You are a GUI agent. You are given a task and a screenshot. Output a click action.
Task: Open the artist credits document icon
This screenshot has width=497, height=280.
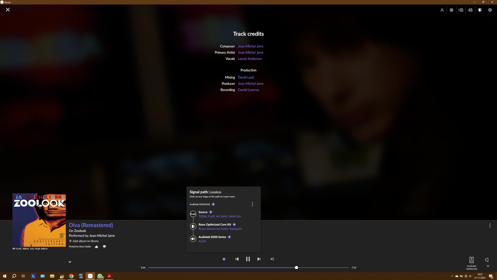point(470,10)
